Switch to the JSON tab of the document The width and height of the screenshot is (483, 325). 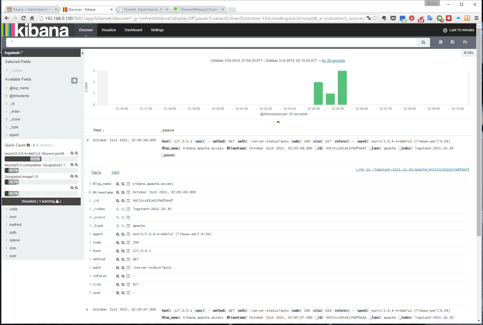(115, 172)
